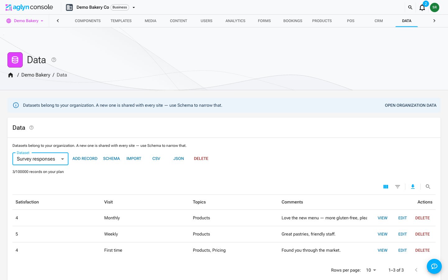Edit the Weekly visit record
The width and height of the screenshot is (448, 280).
coord(403,234)
